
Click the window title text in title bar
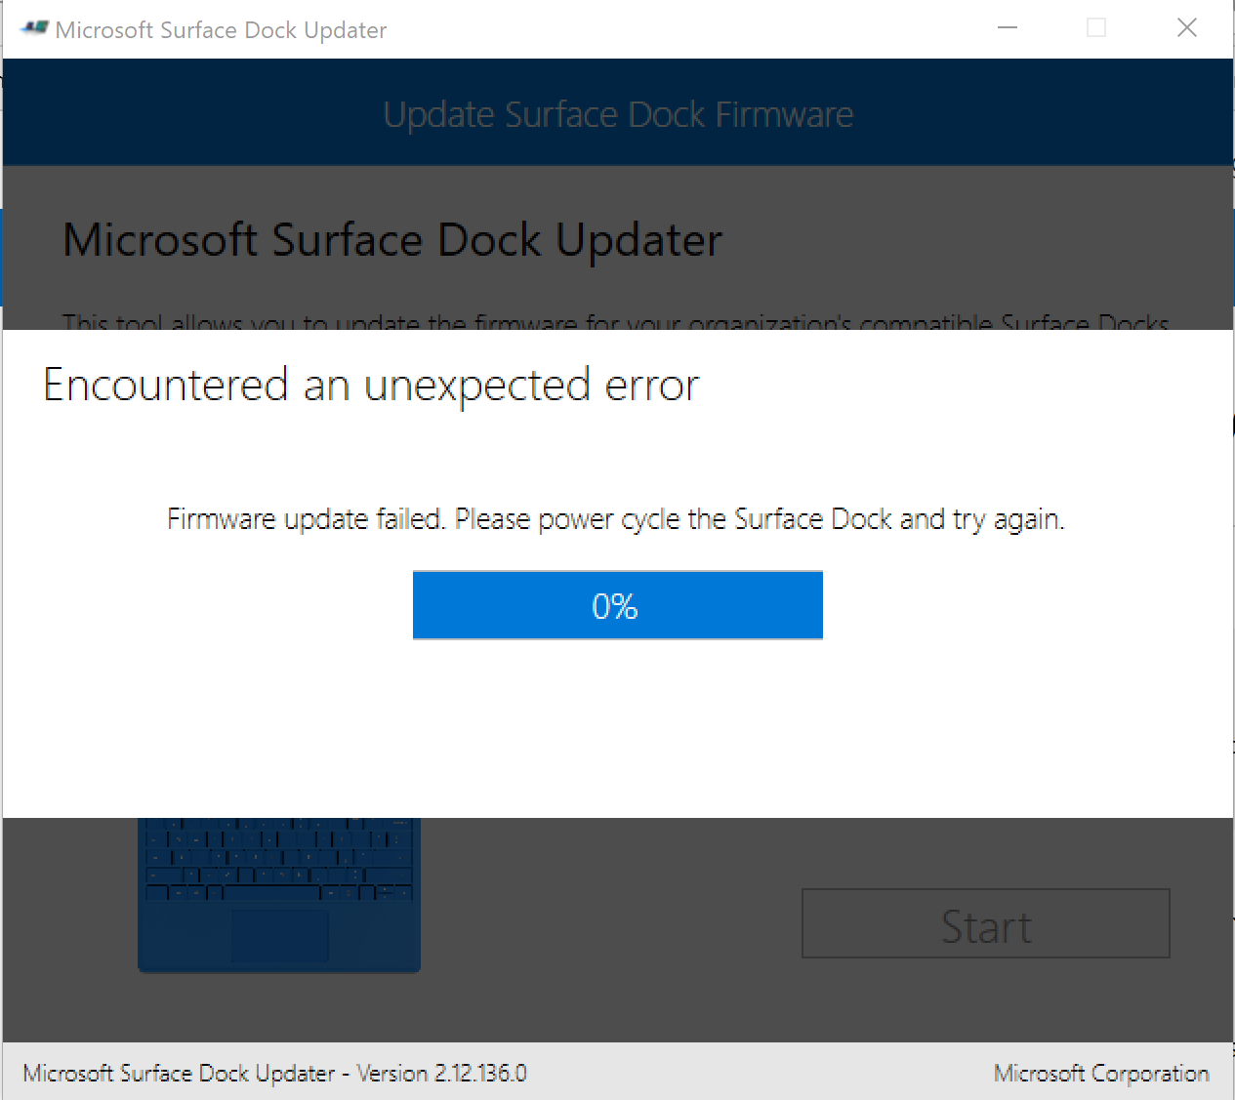221,30
